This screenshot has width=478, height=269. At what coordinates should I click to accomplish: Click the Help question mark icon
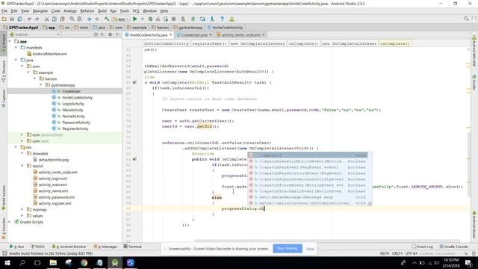pos(223,19)
